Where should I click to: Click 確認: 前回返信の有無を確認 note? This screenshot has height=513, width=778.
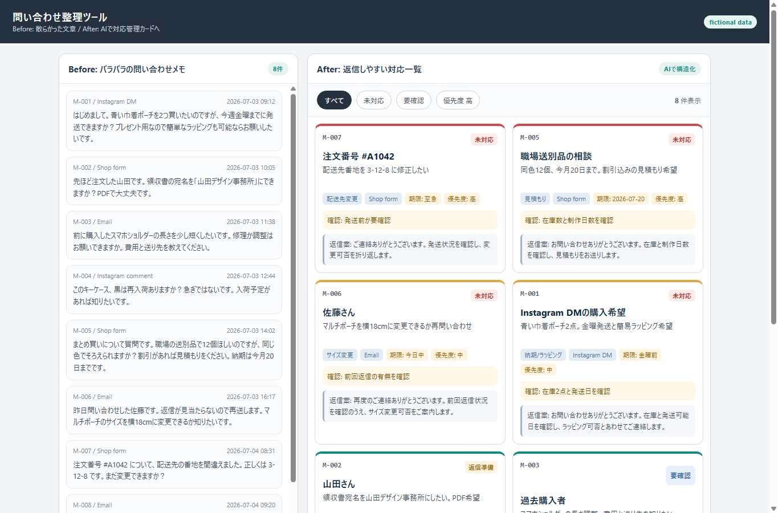click(x=410, y=376)
